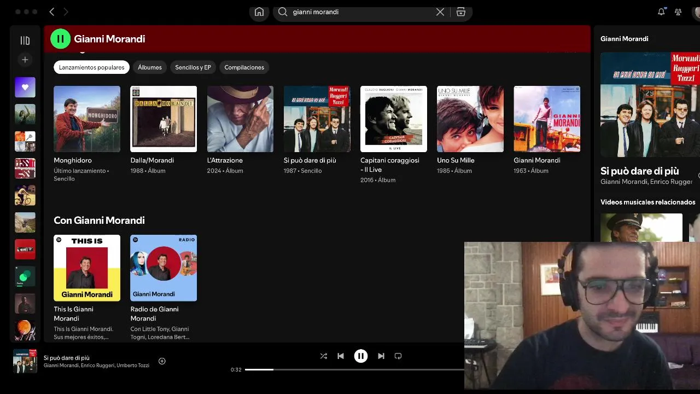The width and height of the screenshot is (700, 394).
Task: Open the Browse icon beside search
Action: (461, 12)
